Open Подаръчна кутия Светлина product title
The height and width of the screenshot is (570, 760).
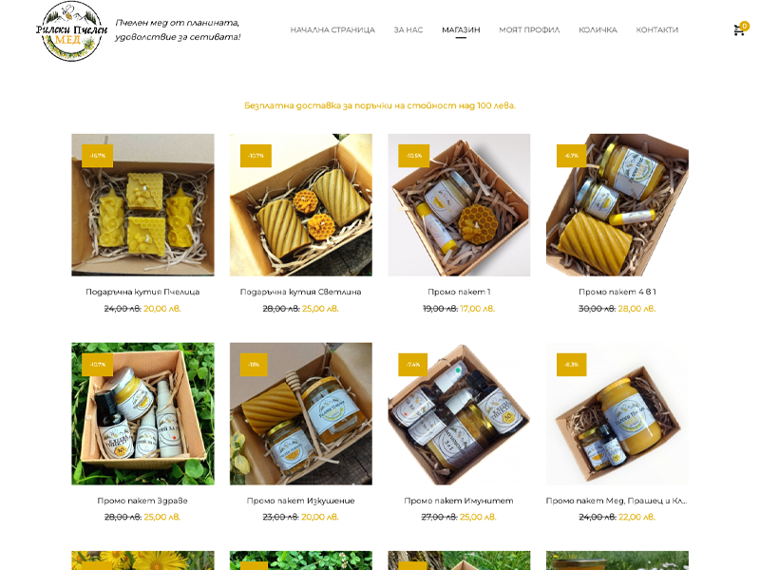click(x=300, y=292)
